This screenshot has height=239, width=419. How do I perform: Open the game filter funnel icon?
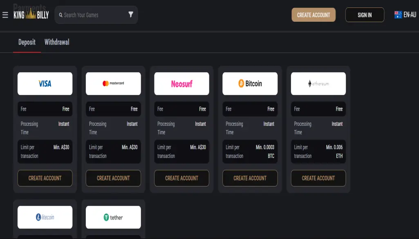tap(131, 15)
